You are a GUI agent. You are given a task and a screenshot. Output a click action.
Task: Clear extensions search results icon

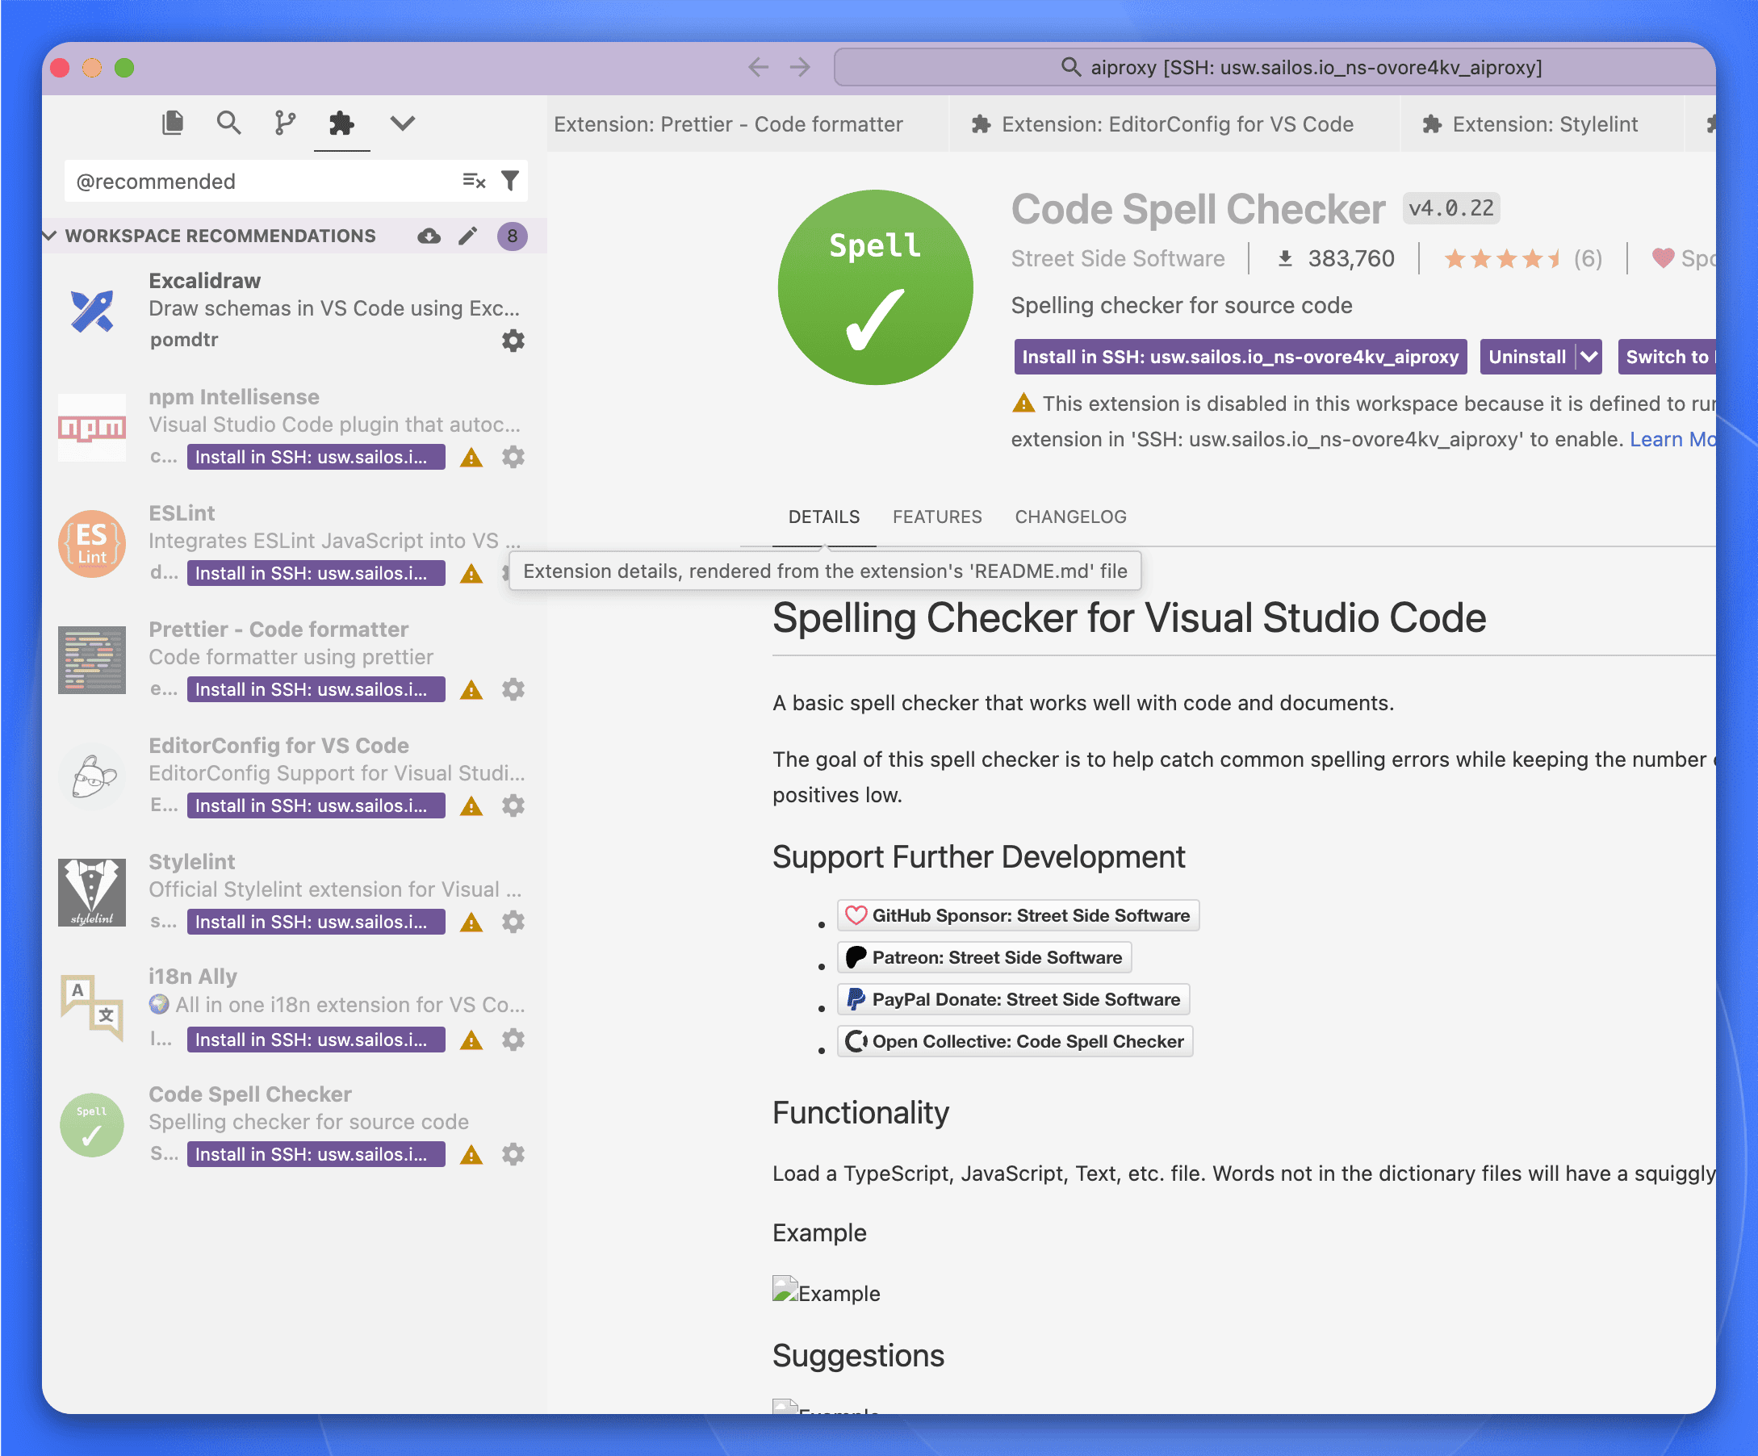[474, 181]
